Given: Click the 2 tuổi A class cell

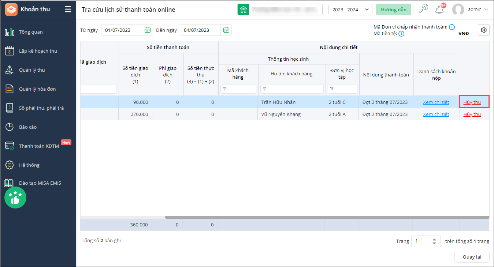Looking at the screenshot, I should point(342,114).
